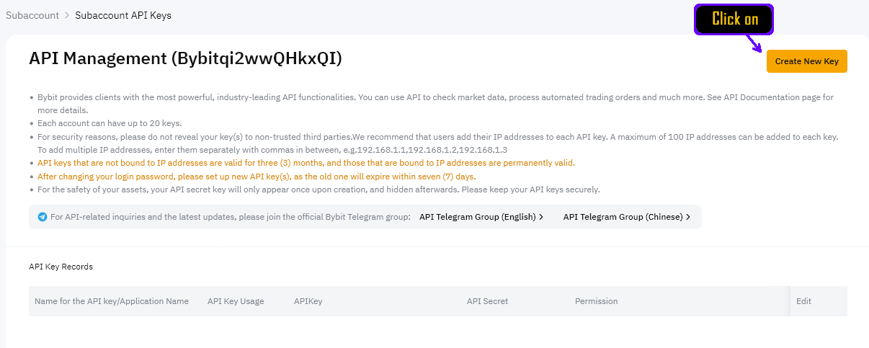Select the API Key Usage column header

(236, 301)
